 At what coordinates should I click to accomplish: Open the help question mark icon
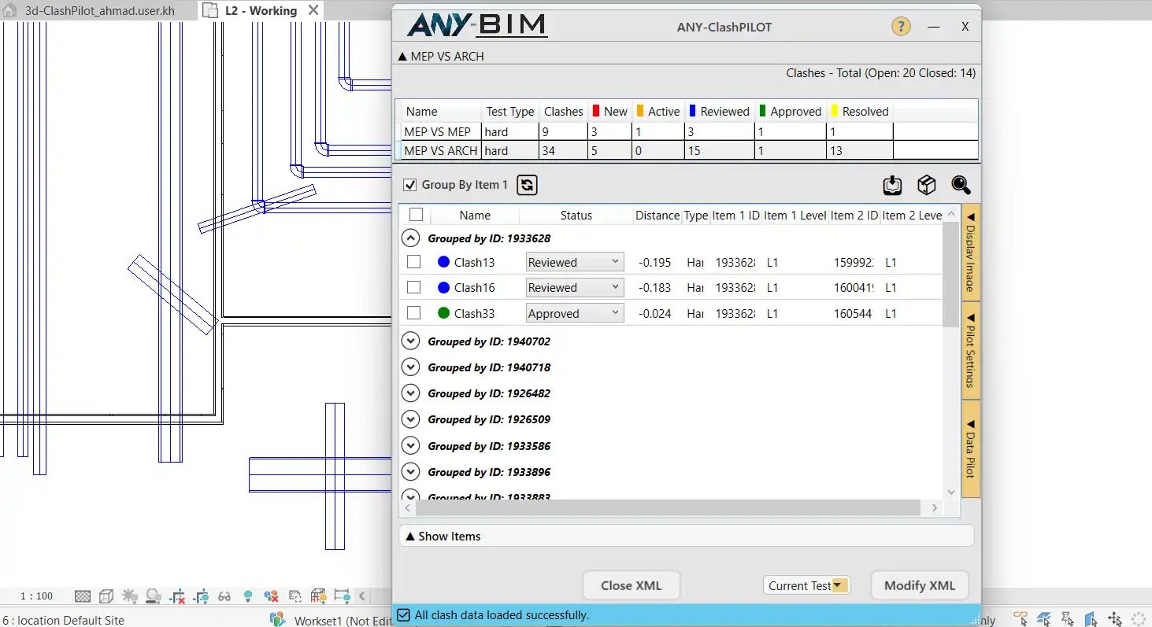pyautogui.click(x=901, y=26)
